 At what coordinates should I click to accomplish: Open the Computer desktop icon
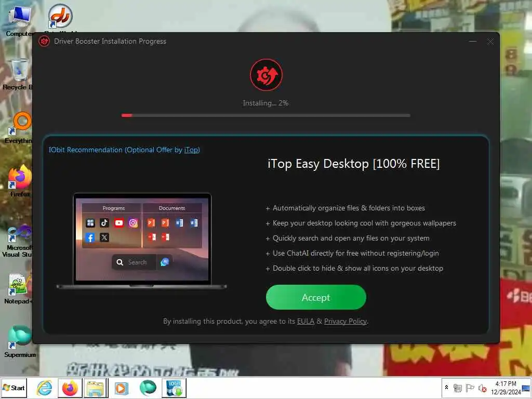pyautogui.click(x=19, y=21)
